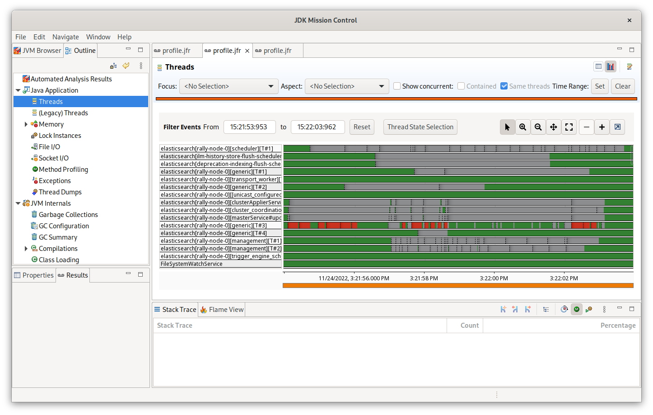653x415 pixels.
Task: Switch to the Properties tab
Action: pyautogui.click(x=34, y=275)
